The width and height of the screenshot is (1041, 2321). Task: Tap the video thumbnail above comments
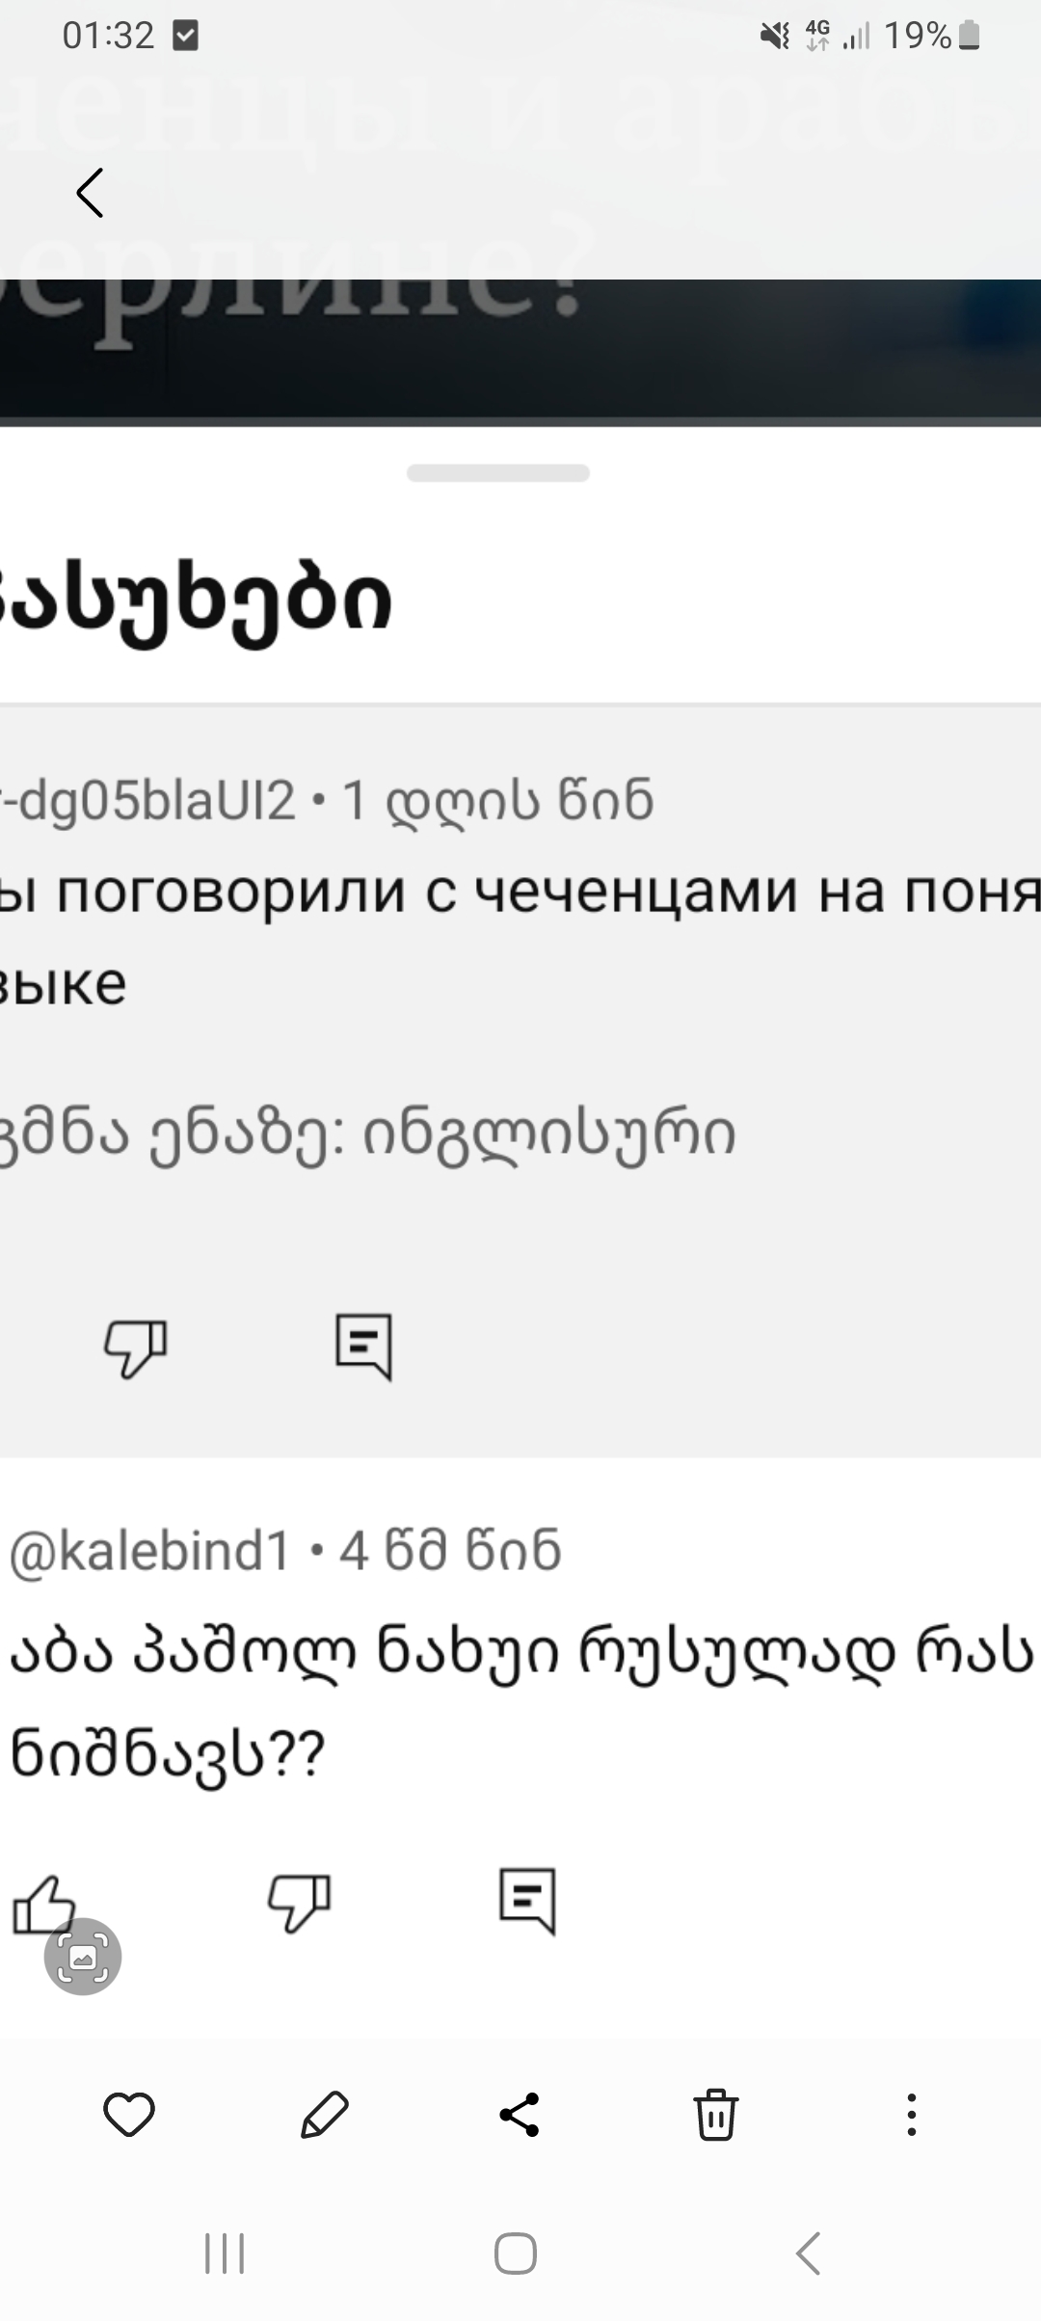coord(520,352)
